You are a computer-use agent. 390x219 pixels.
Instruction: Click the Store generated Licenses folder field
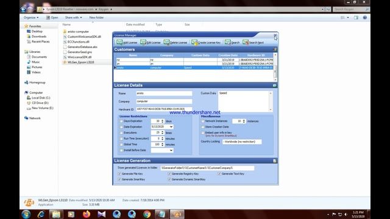[x=207, y=168]
